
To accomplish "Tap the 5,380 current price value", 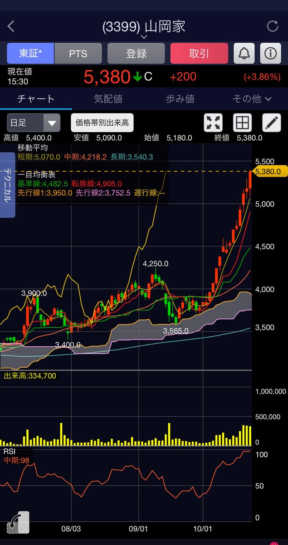I will pyautogui.click(x=107, y=76).
